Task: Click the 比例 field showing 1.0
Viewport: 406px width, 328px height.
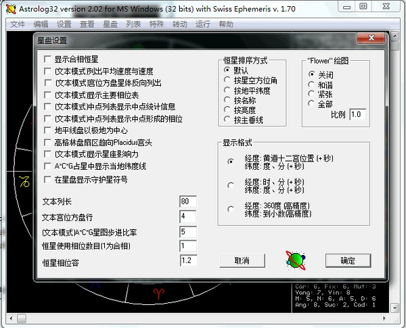Action: (357, 115)
